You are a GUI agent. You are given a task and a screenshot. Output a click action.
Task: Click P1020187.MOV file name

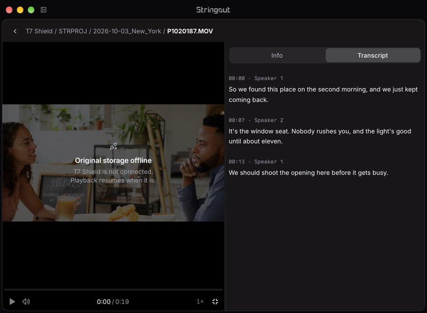coord(190,31)
